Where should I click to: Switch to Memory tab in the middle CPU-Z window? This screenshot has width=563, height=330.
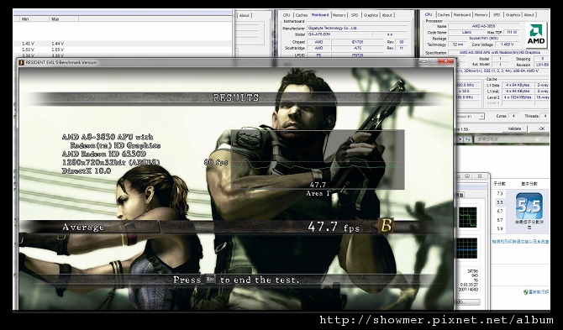click(x=339, y=15)
